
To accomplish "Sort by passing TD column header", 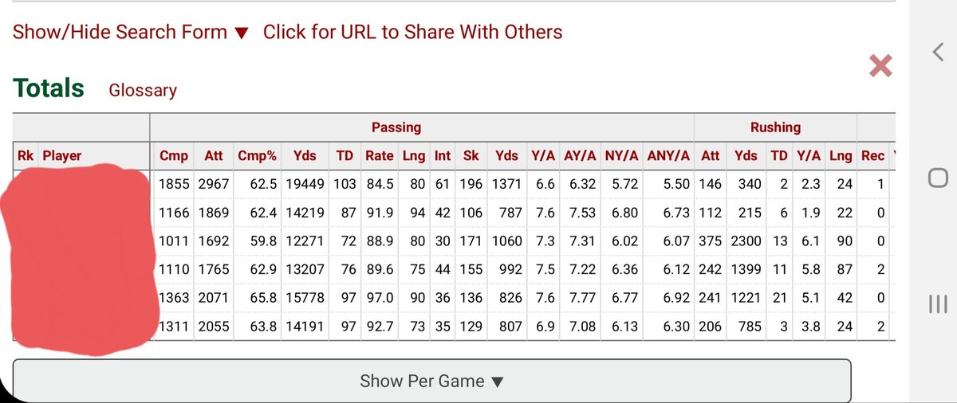I will (345, 156).
